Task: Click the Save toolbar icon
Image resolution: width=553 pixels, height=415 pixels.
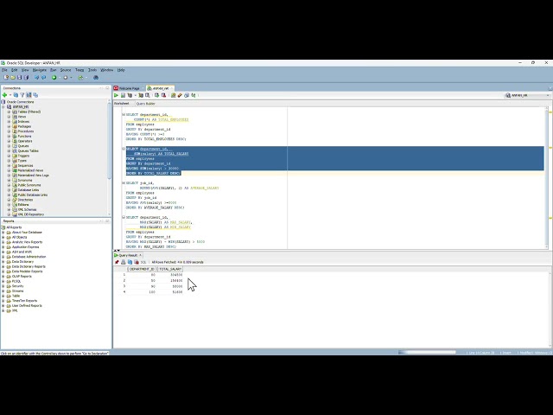Action: [x=19, y=77]
